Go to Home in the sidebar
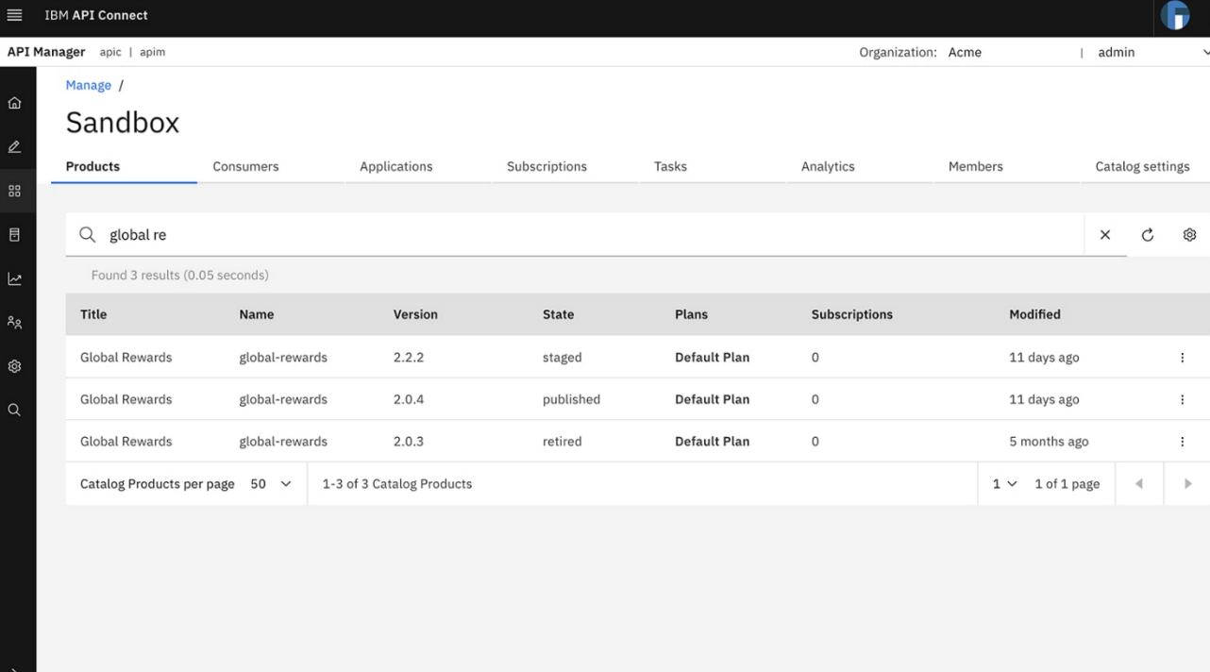 pyautogui.click(x=14, y=103)
